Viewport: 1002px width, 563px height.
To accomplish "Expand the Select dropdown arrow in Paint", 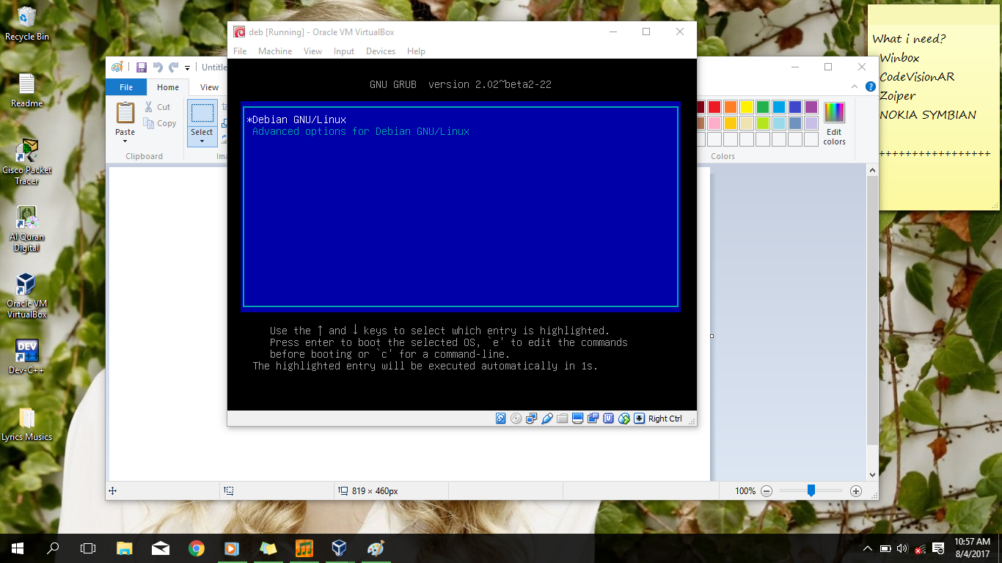I will pyautogui.click(x=202, y=141).
